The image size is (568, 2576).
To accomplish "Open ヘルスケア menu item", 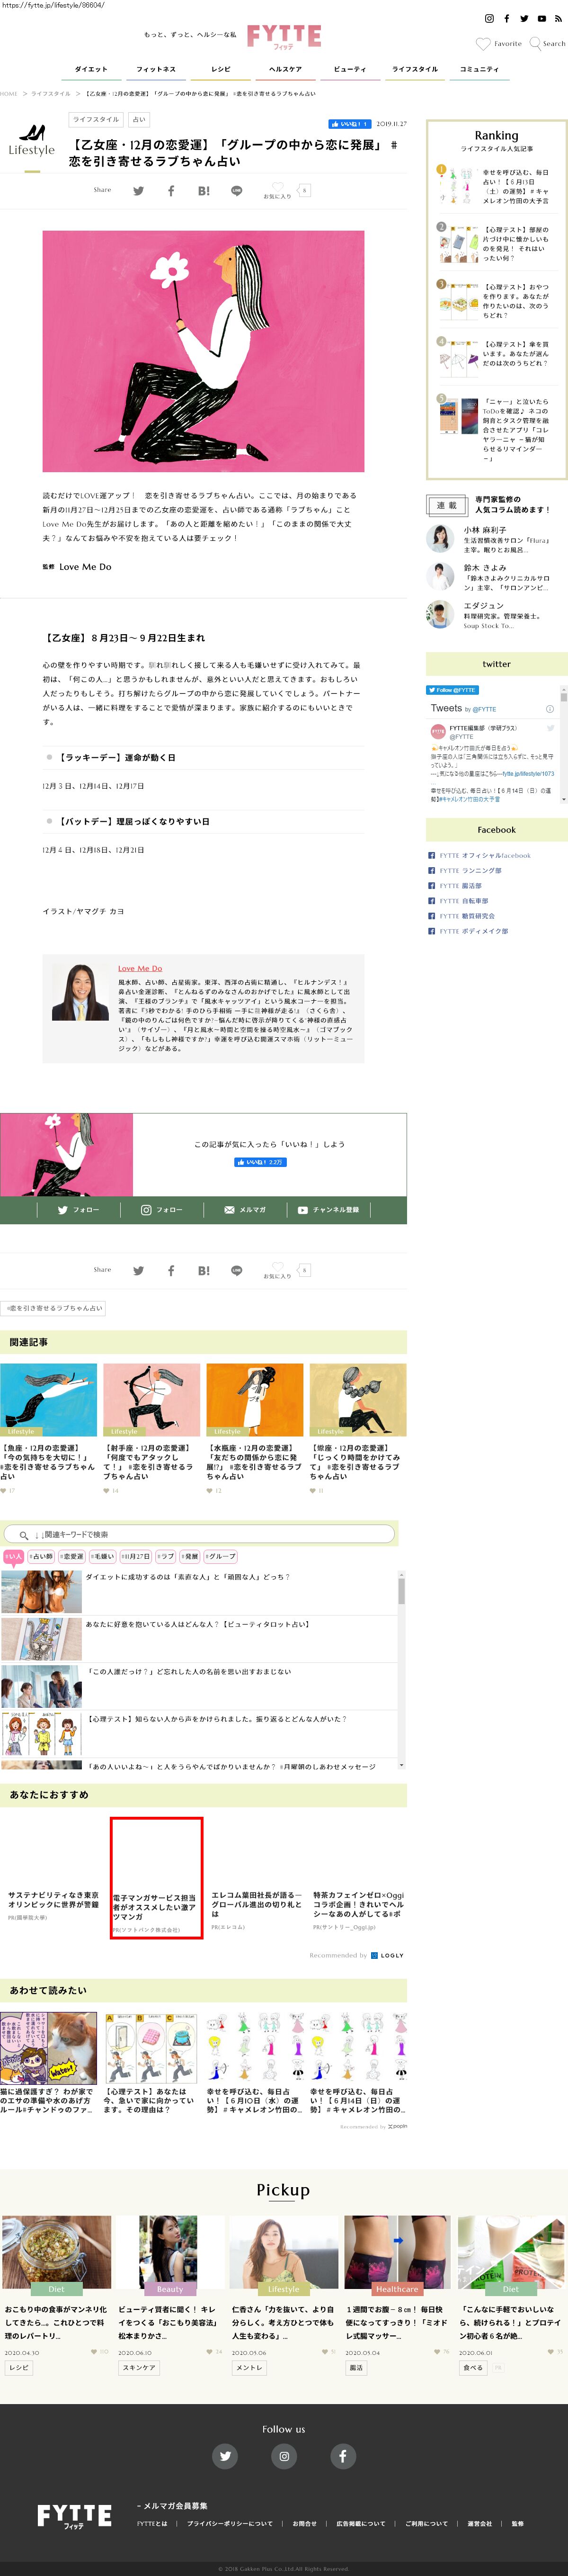I will [285, 69].
